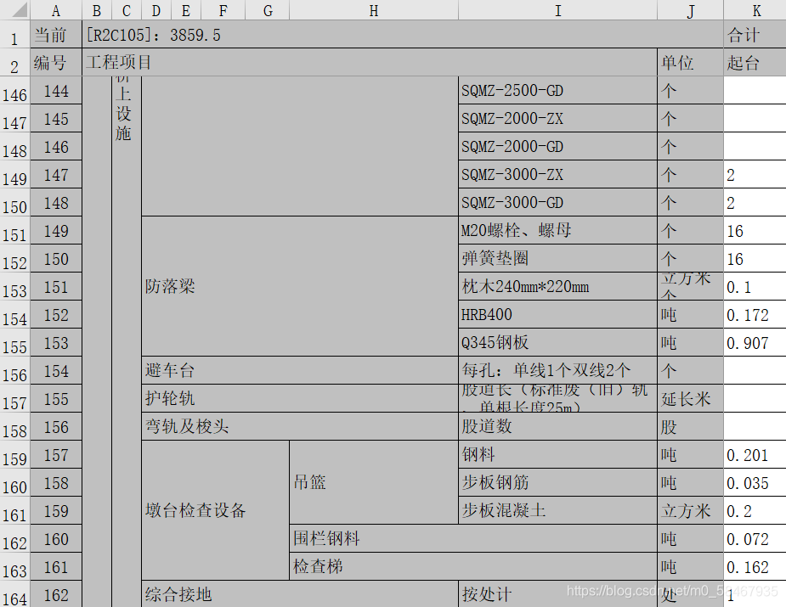Select column K header
Viewport: 786px width, 607px height.
point(755,9)
